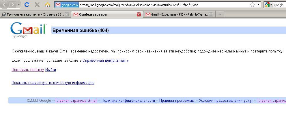286x113 pixels.
Task: Close the Gmail Входящие tab
Action: 211,15
